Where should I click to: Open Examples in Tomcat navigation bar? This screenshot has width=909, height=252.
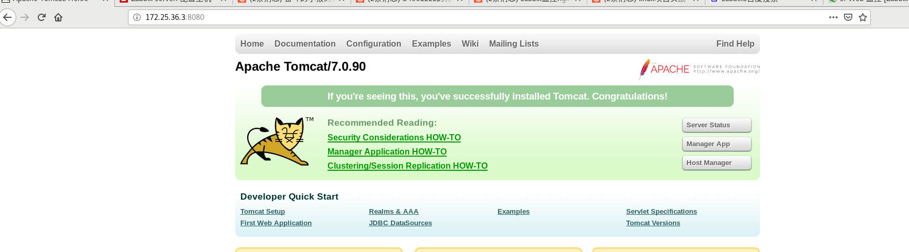tap(431, 44)
